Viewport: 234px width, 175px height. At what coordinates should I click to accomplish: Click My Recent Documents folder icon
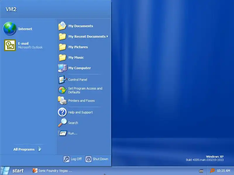62,36
